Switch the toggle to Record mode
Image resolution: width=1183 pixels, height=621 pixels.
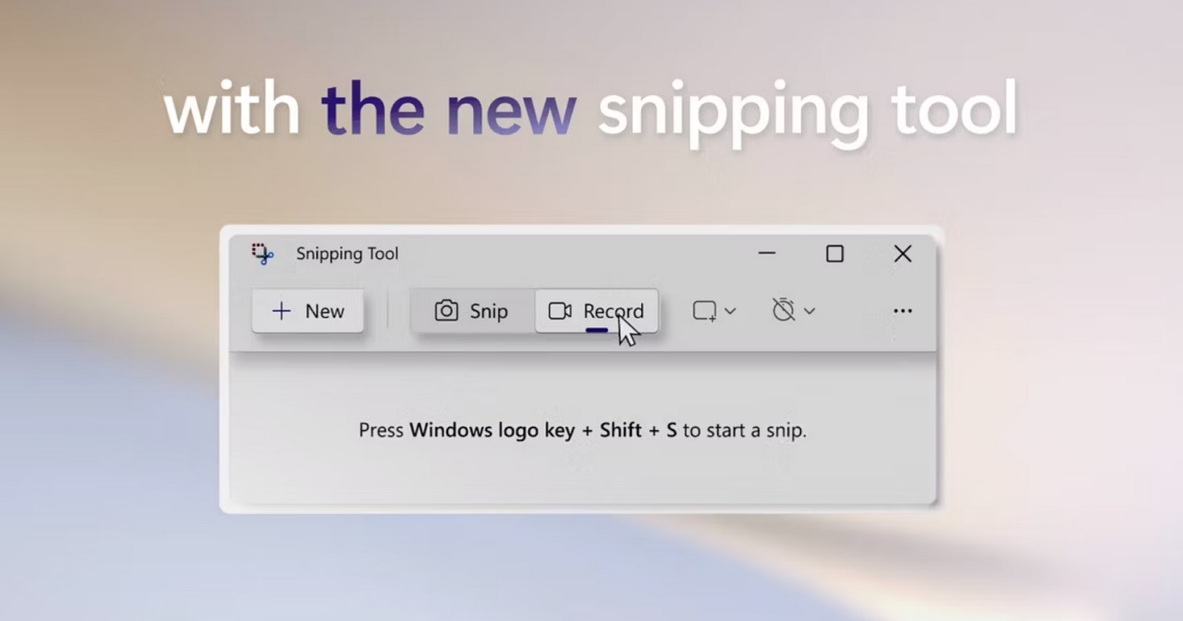596,311
